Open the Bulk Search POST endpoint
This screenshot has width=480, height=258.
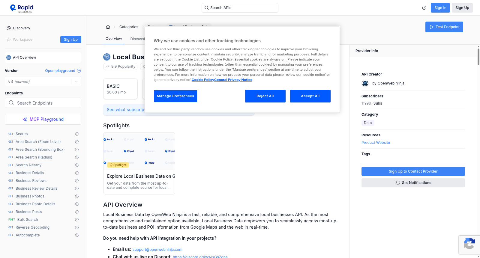[28, 220]
